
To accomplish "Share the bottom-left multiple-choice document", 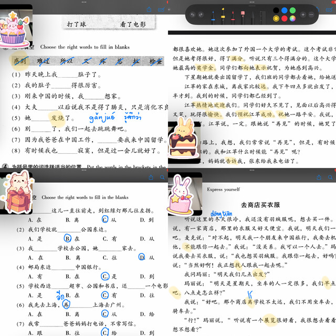I will pyautogui.click(x=151, y=177).
